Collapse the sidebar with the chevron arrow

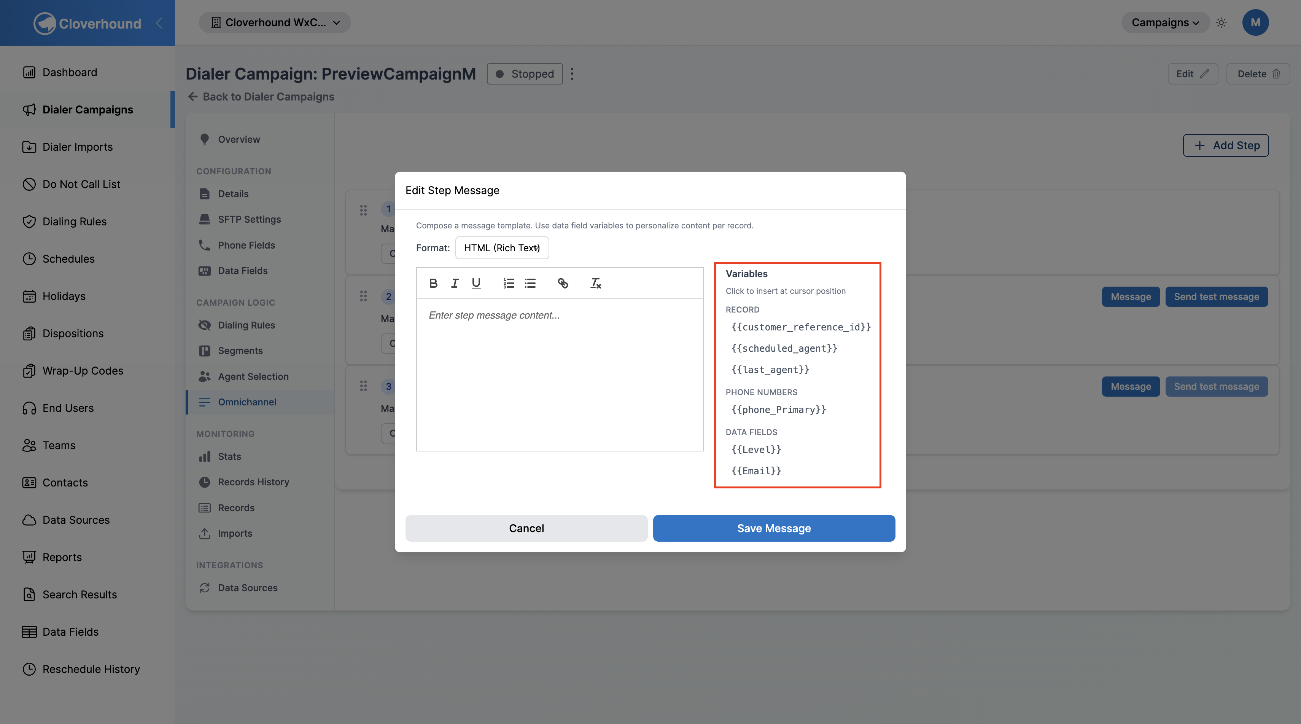tap(159, 23)
